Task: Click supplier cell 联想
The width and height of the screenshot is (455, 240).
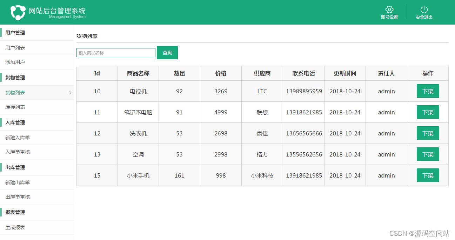Action: point(262,112)
